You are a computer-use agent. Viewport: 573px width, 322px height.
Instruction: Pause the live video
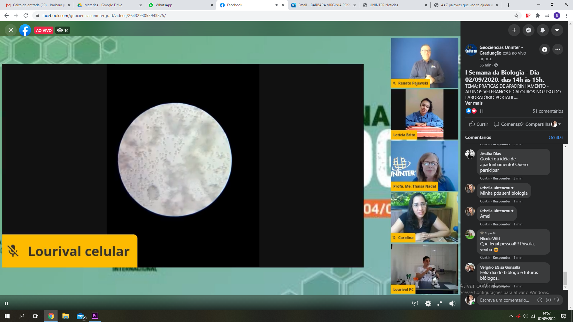tap(6, 304)
